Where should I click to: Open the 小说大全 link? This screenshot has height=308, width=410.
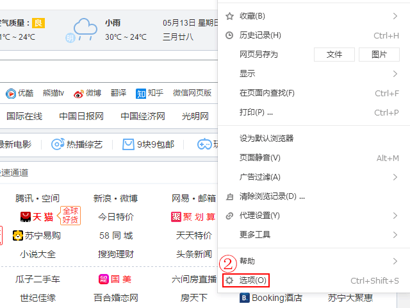[x=38, y=254]
